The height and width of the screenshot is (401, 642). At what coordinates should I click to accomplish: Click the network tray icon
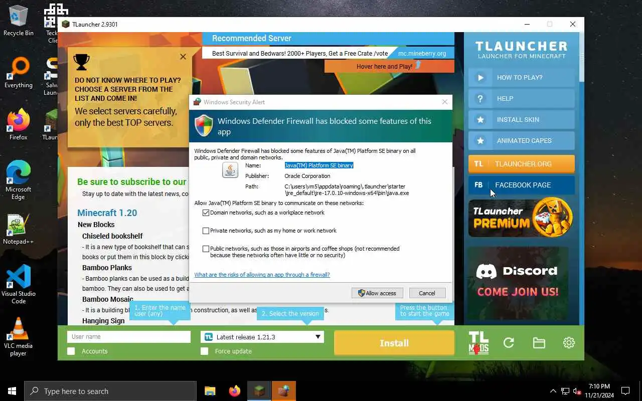(x=565, y=391)
